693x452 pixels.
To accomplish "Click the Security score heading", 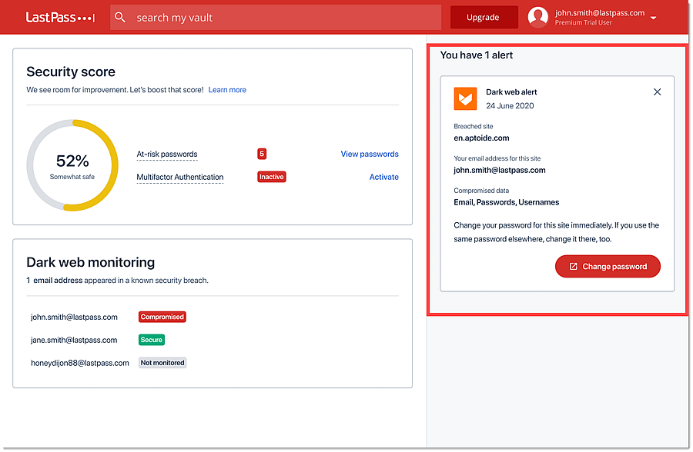I will pos(71,71).
